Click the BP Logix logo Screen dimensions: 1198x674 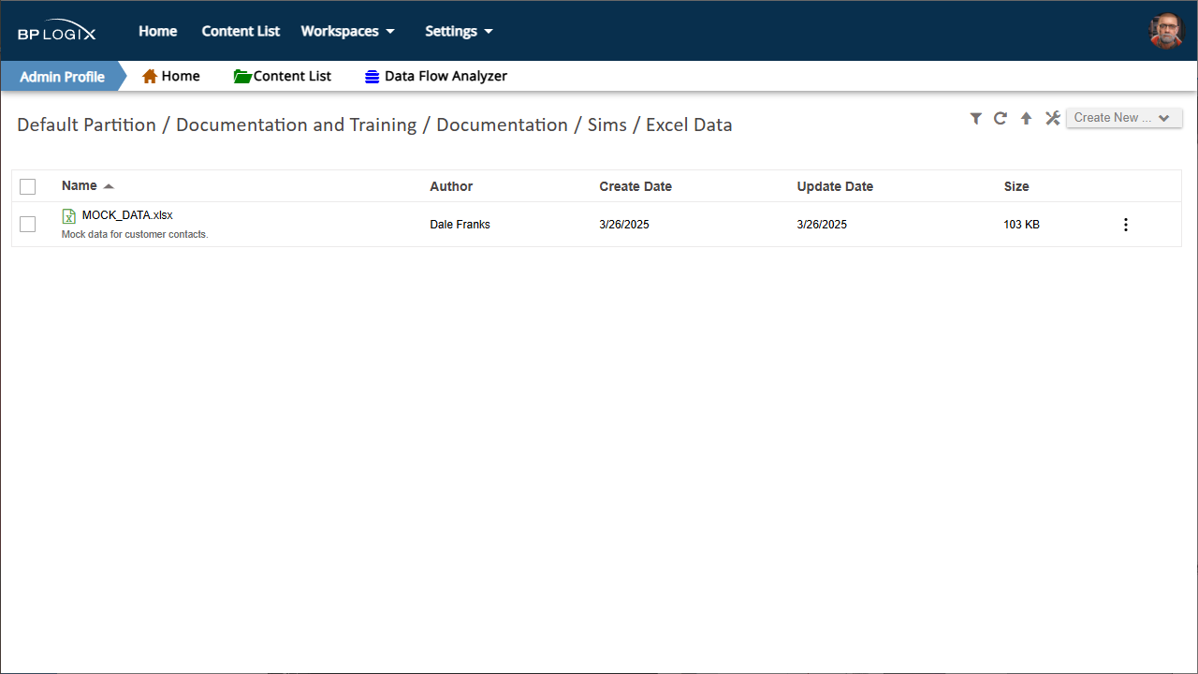(56, 31)
